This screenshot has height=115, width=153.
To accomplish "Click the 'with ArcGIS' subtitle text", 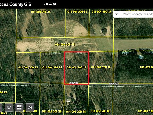I will pos(50,4).
